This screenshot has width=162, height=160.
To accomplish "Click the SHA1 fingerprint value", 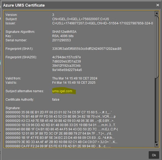I will (x=87, y=49).
